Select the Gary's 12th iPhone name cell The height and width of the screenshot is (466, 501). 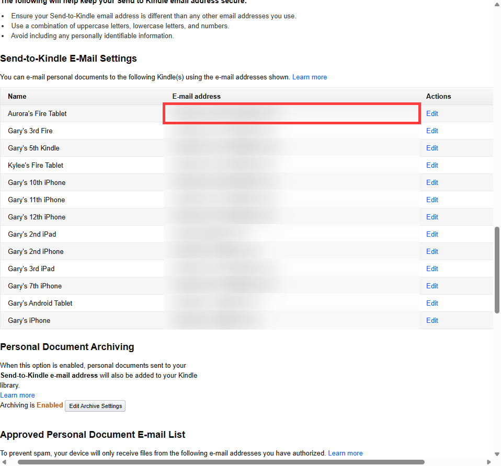82,217
